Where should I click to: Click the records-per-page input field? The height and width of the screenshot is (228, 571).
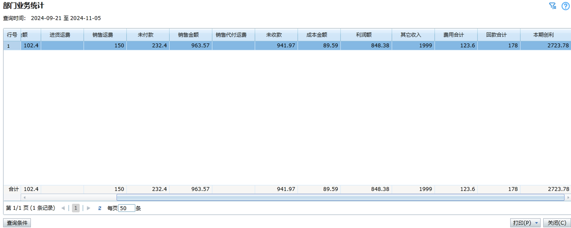(127, 208)
